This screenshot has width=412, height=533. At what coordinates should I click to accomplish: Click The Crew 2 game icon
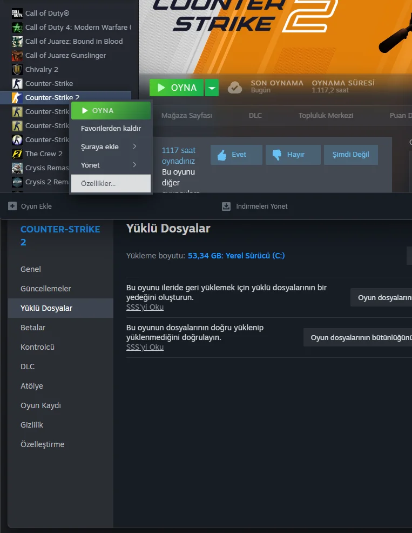tap(17, 154)
